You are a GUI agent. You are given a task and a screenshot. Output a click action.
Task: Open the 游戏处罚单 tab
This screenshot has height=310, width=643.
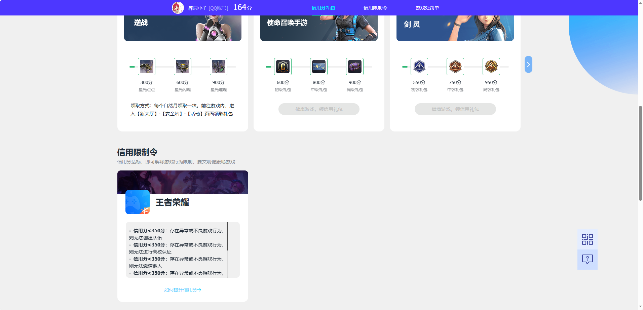[x=427, y=8]
